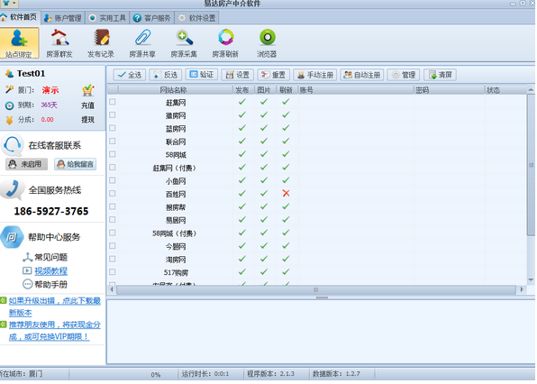Click the table's vertical scrollbar thumb
Screen dimensions: 537x384
coord(531,165)
